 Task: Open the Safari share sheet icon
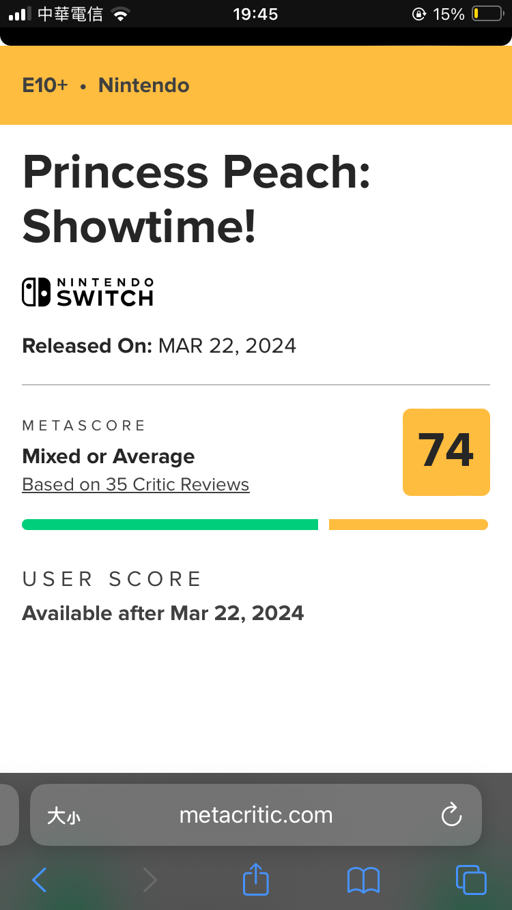pyautogui.click(x=256, y=879)
